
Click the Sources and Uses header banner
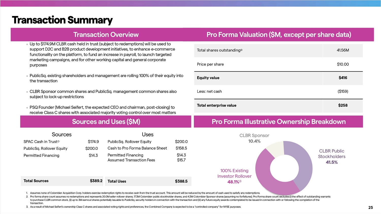[106, 122]
